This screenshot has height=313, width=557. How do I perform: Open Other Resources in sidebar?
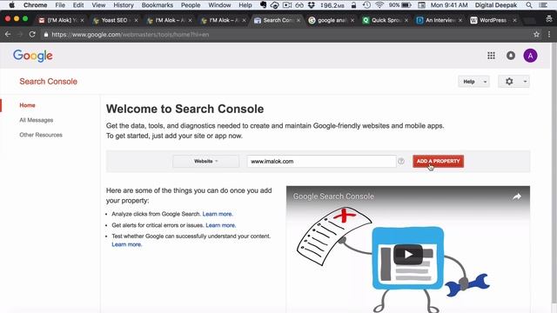pos(41,135)
